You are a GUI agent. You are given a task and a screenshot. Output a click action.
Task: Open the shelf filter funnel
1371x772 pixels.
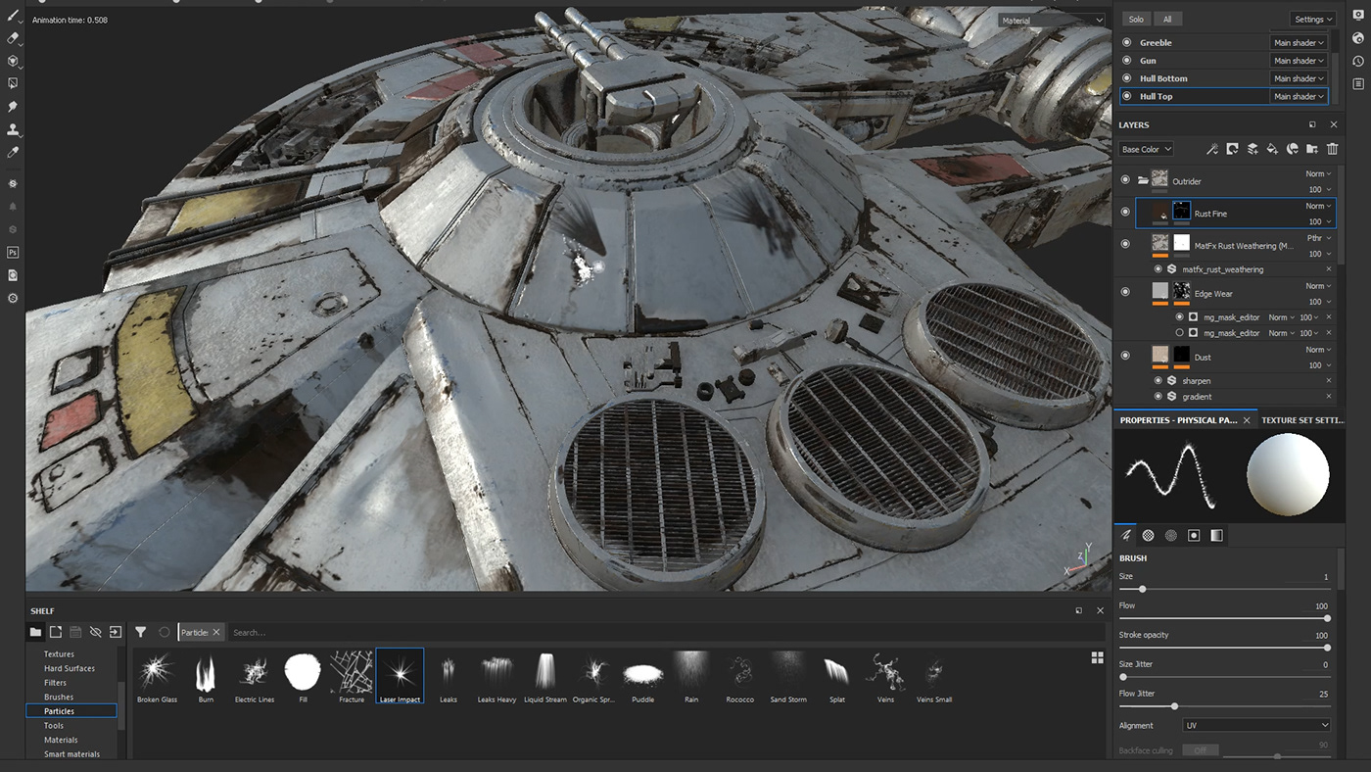click(141, 632)
